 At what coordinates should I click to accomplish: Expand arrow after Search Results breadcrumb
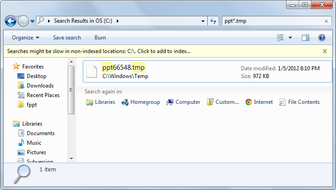tap(118, 21)
